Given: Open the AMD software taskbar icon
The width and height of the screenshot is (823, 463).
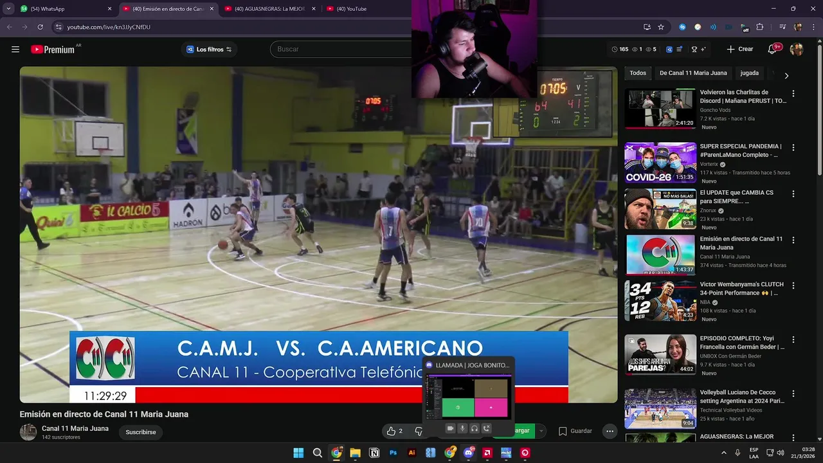Looking at the screenshot, I should (487, 453).
